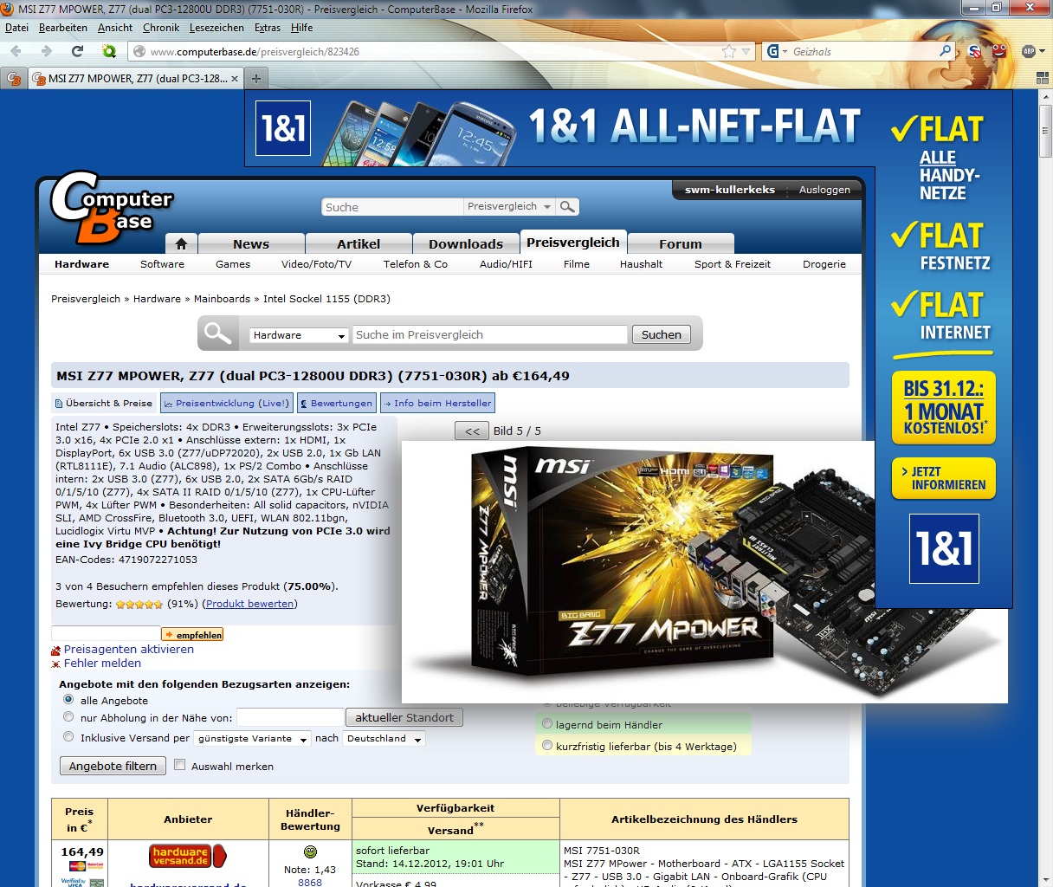Image resolution: width=1053 pixels, height=887 pixels.
Task: Open a new tab with the plus button
Action: pyautogui.click(x=255, y=78)
